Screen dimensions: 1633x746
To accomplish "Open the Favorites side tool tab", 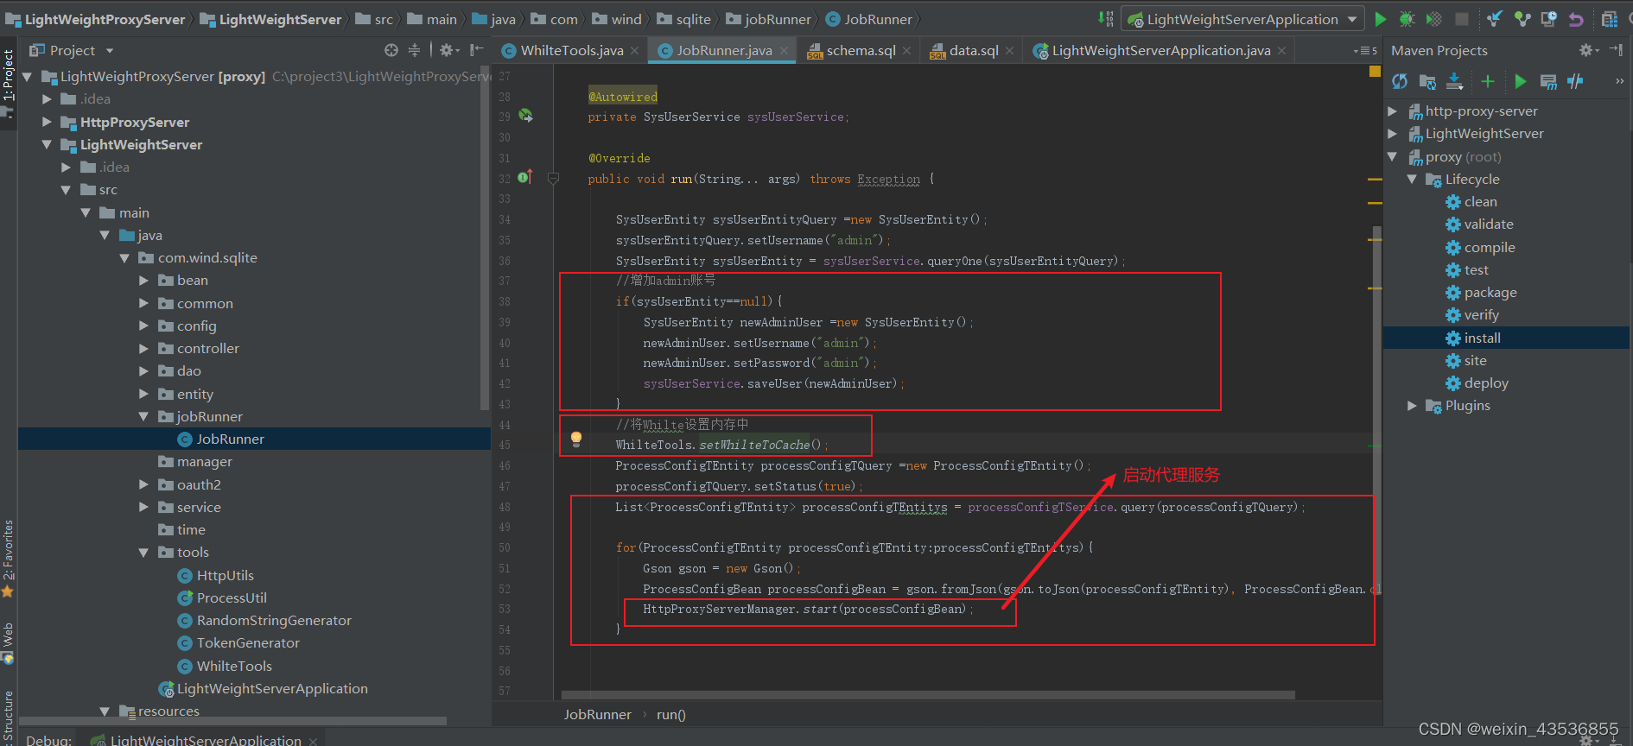I will [x=8, y=559].
